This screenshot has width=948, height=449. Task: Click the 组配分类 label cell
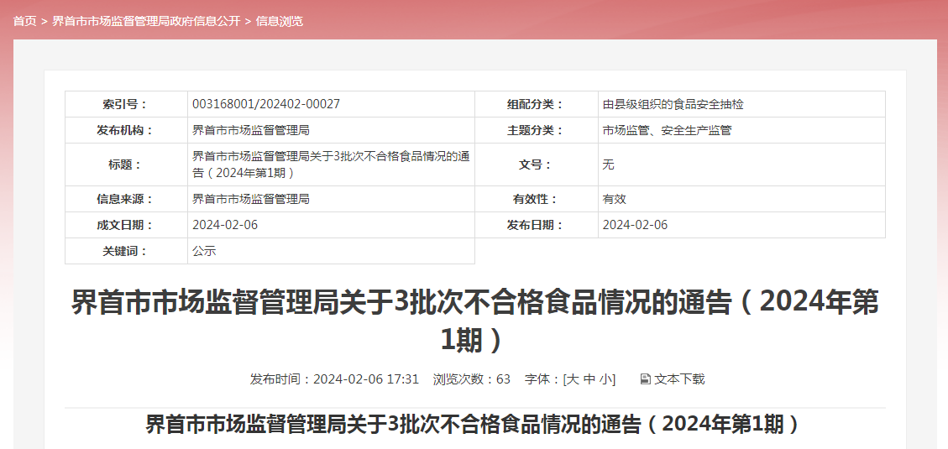click(x=537, y=104)
